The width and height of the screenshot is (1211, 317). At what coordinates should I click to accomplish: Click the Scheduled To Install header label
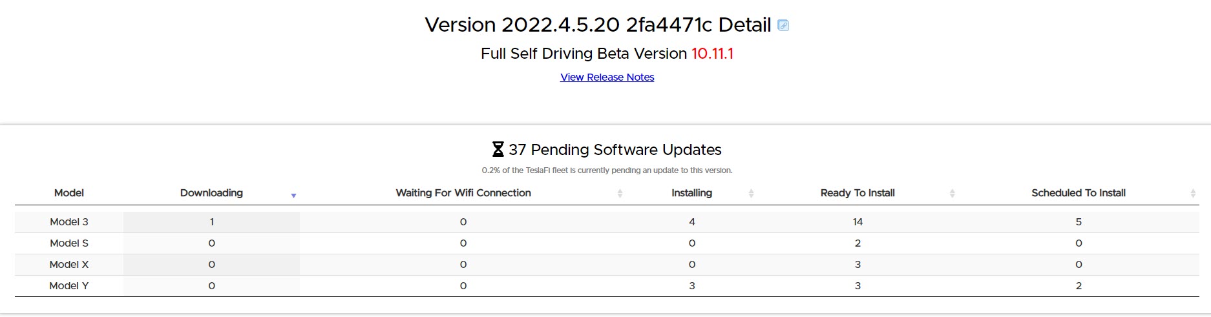pos(1078,192)
